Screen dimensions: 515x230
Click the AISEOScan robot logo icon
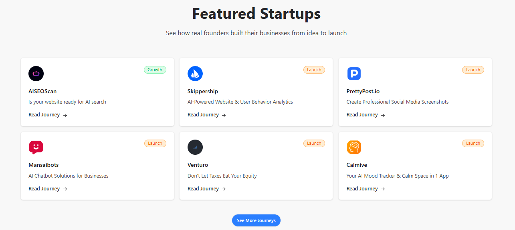(x=36, y=74)
